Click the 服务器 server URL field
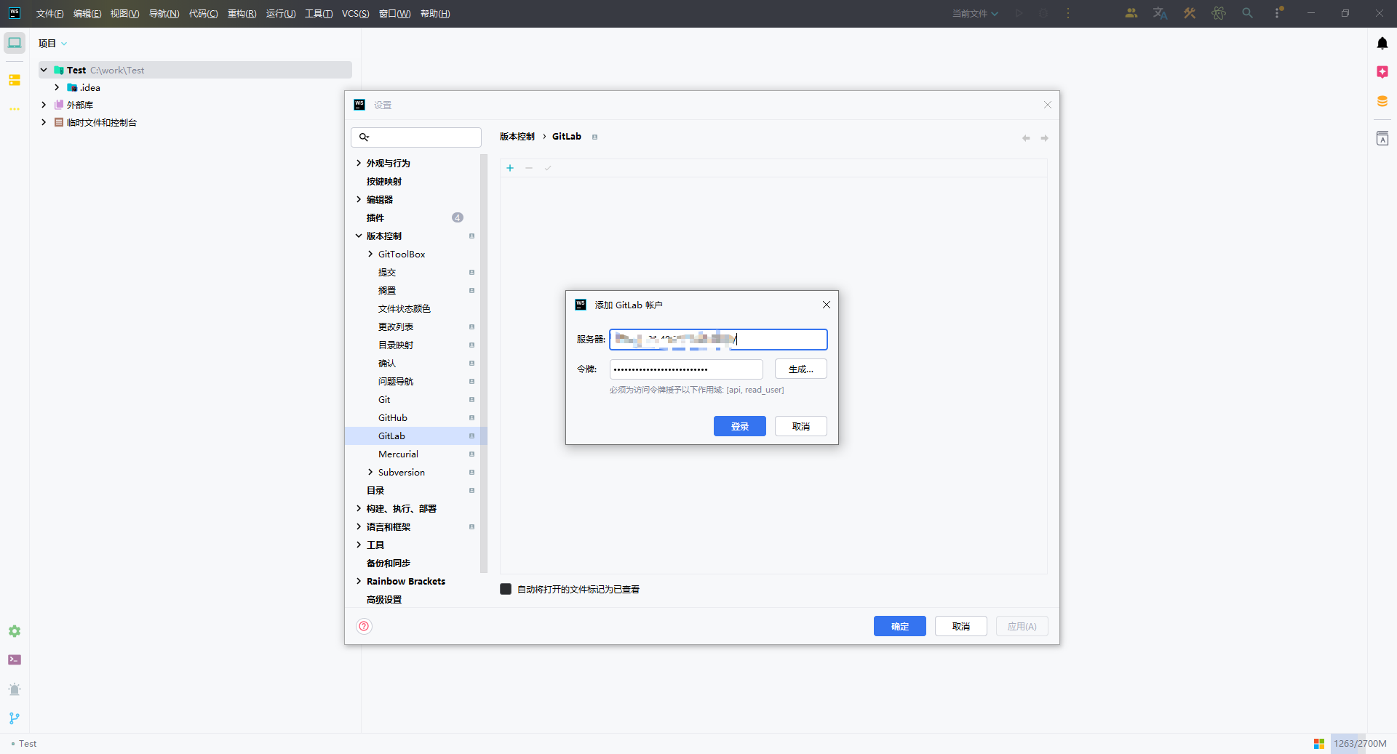The width and height of the screenshot is (1397, 754). coord(718,339)
